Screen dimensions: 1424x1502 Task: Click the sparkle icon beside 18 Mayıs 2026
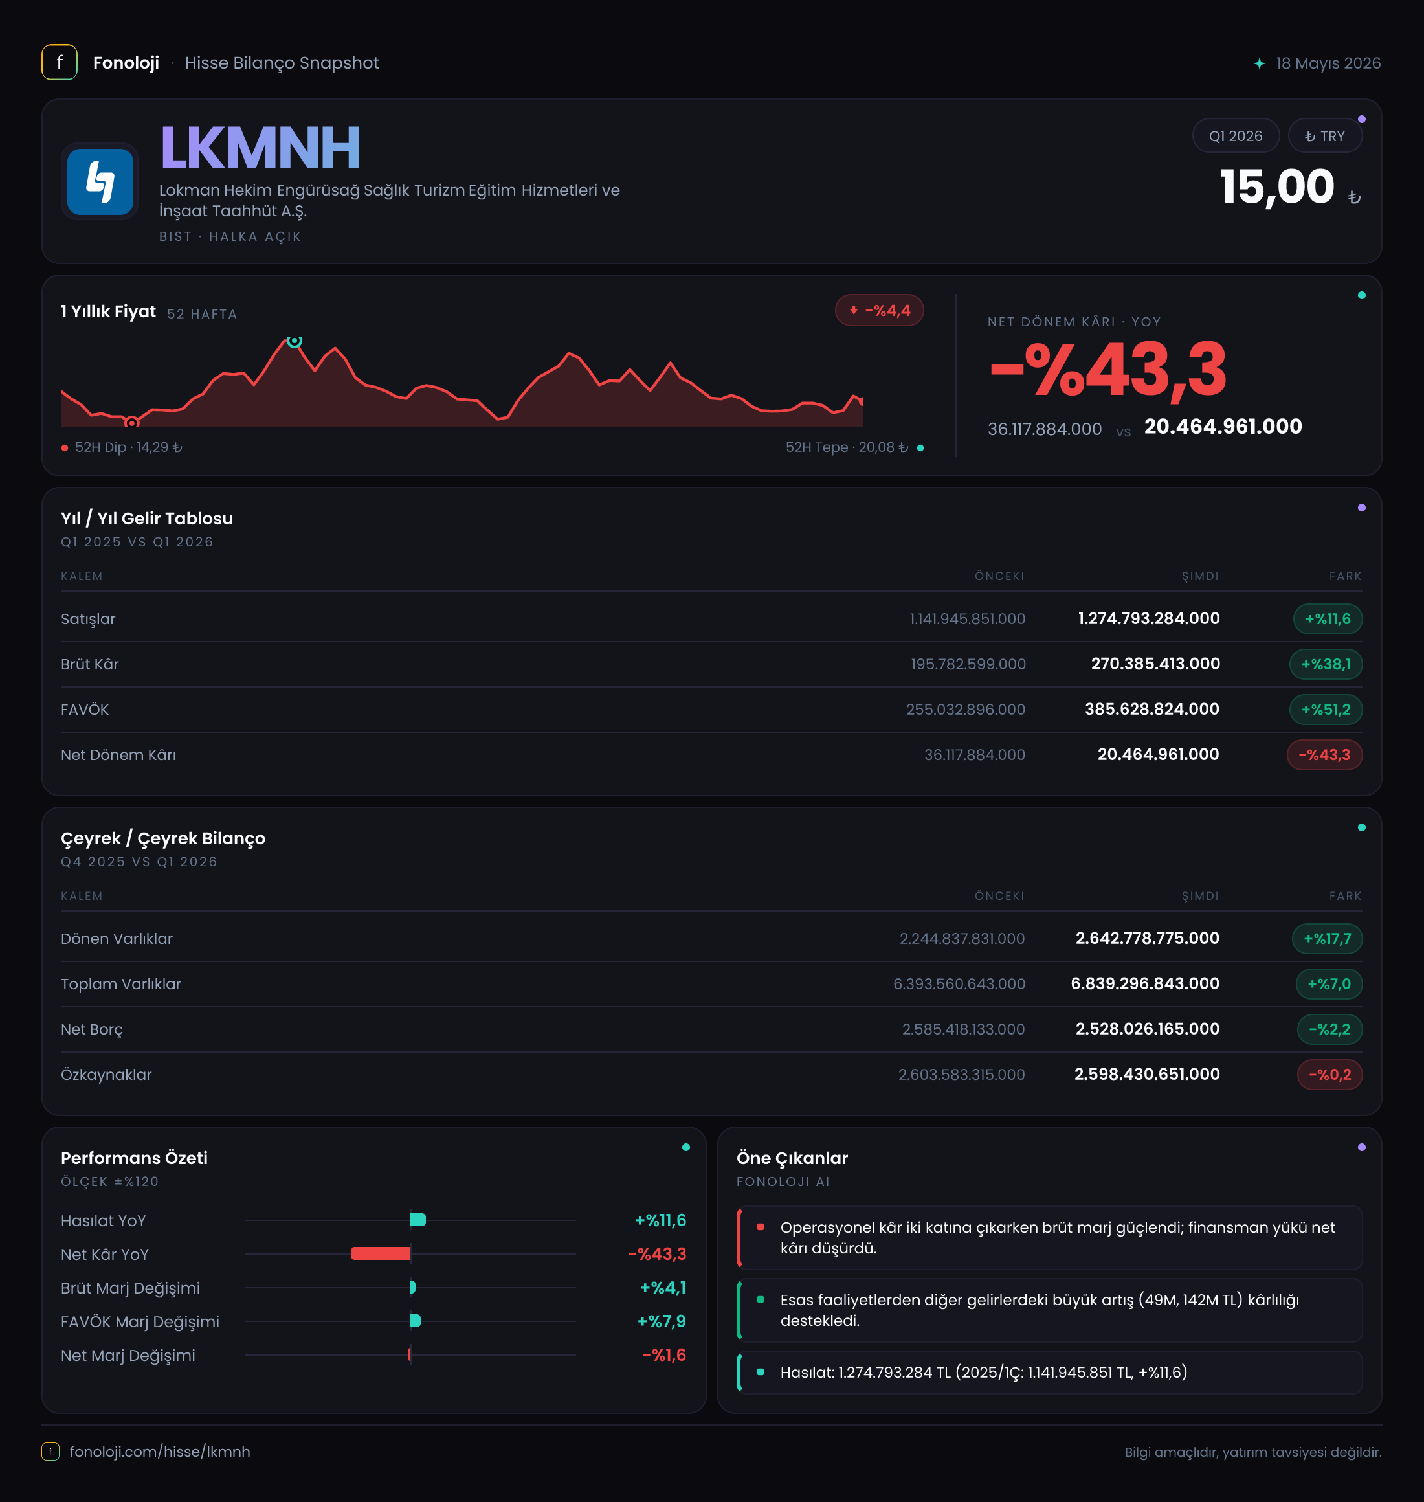[x=1260, y=63]
